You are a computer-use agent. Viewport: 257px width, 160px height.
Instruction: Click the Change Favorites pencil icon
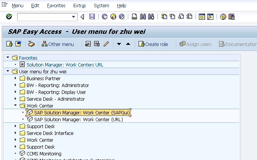[x=106, y=44]
